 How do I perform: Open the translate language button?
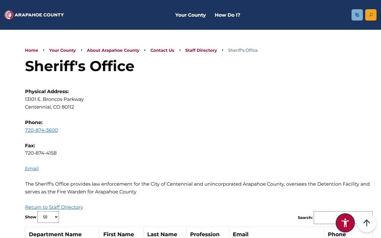coord(357,15)
